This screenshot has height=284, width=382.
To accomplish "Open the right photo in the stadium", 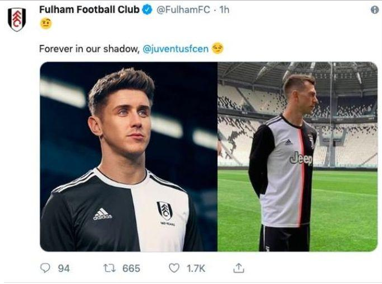I will (x=297, y=156).
